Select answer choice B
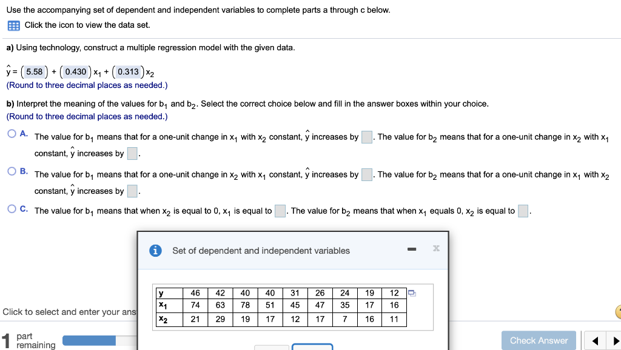Screen dimensions: 621x350 coord(12,171)
